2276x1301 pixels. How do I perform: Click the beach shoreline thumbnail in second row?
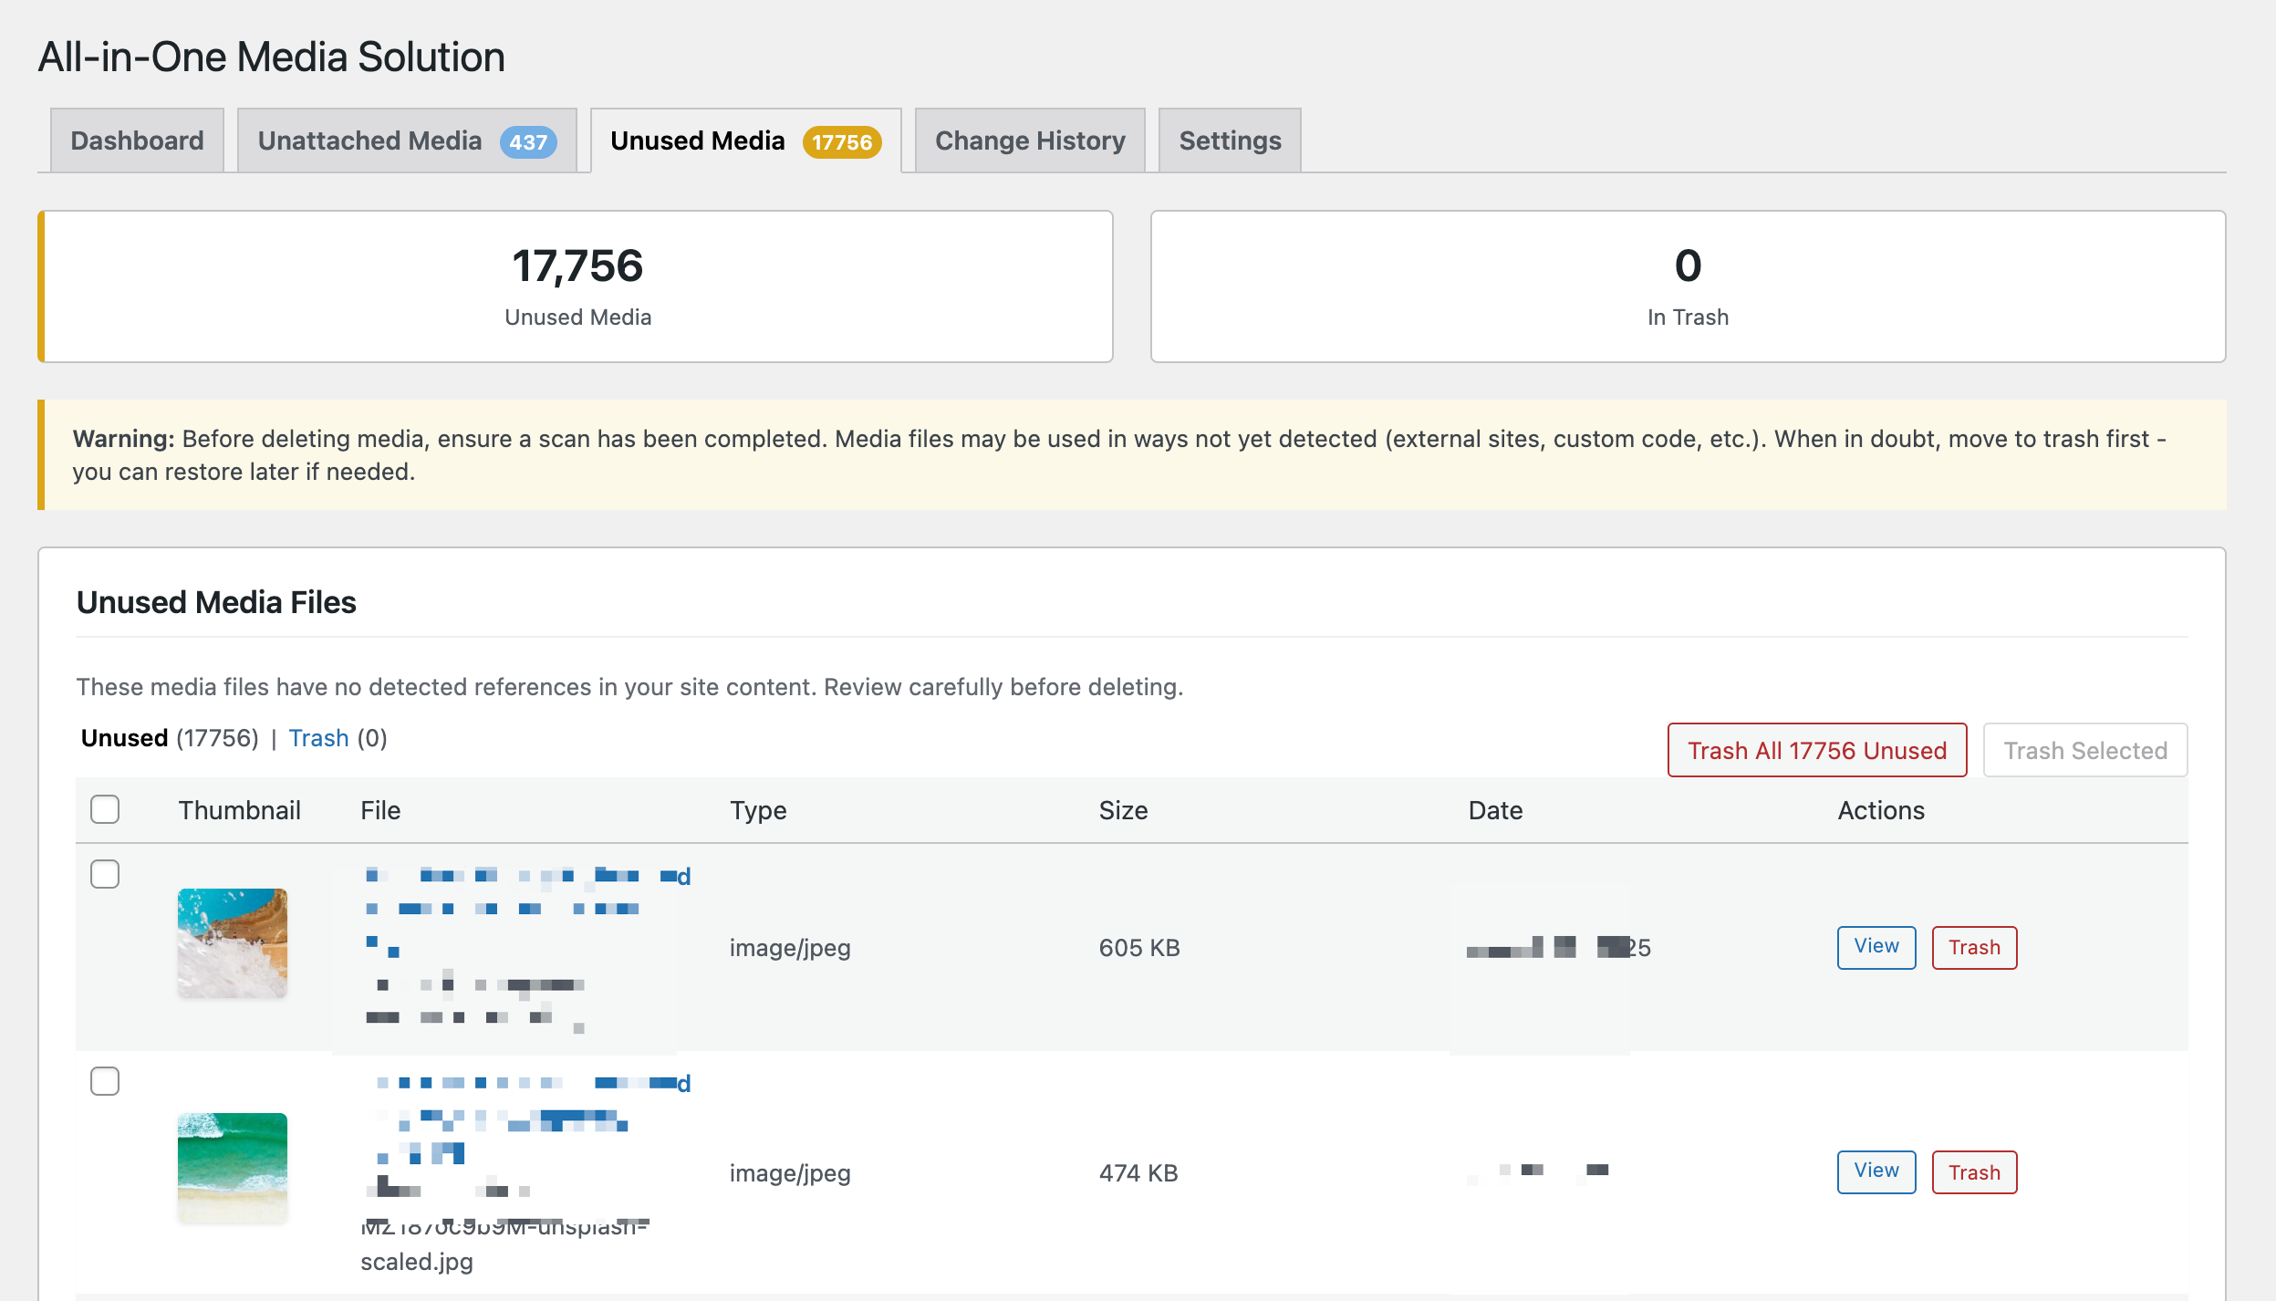click(x=231, y=1168)
